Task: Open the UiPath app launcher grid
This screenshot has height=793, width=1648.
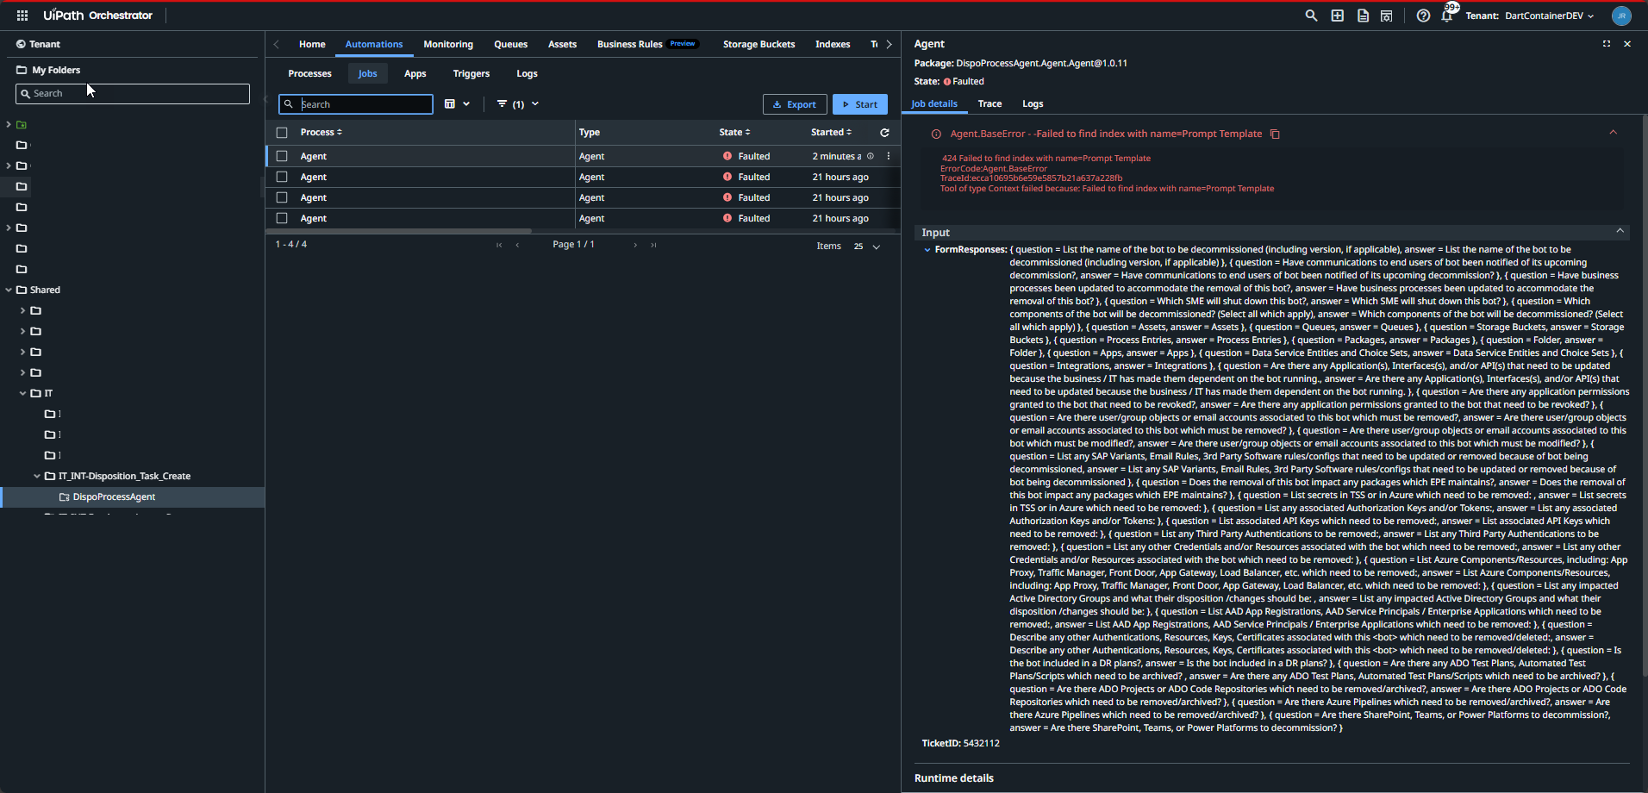Action: click(22, 16)
